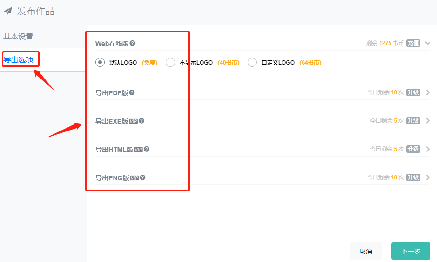Click the 取消 button
The width and height of the screenshot is (437, 262).
click(366, 251)
